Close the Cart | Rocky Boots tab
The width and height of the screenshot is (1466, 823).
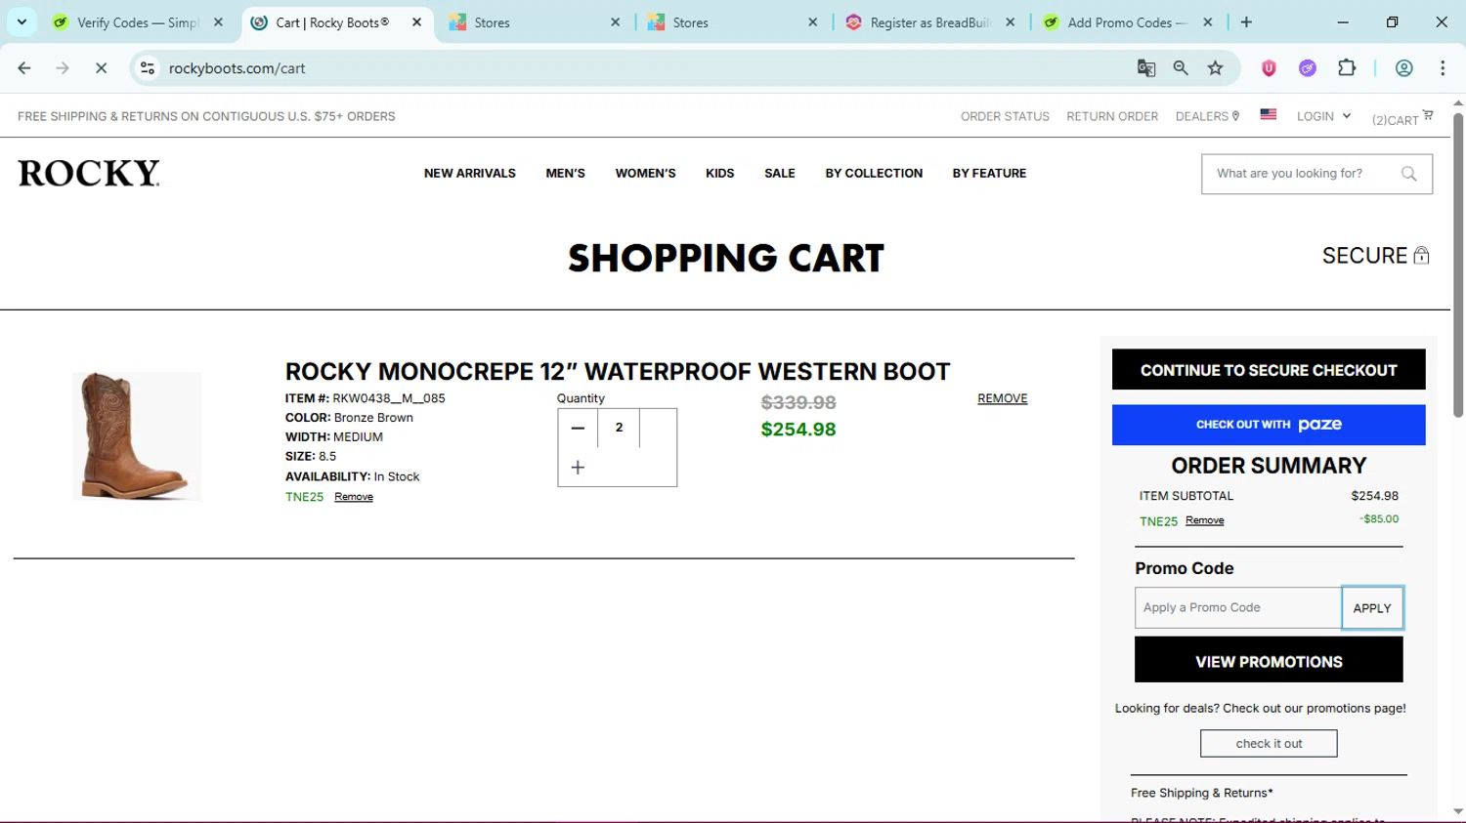pyautogui.click(x=416, y=22)
